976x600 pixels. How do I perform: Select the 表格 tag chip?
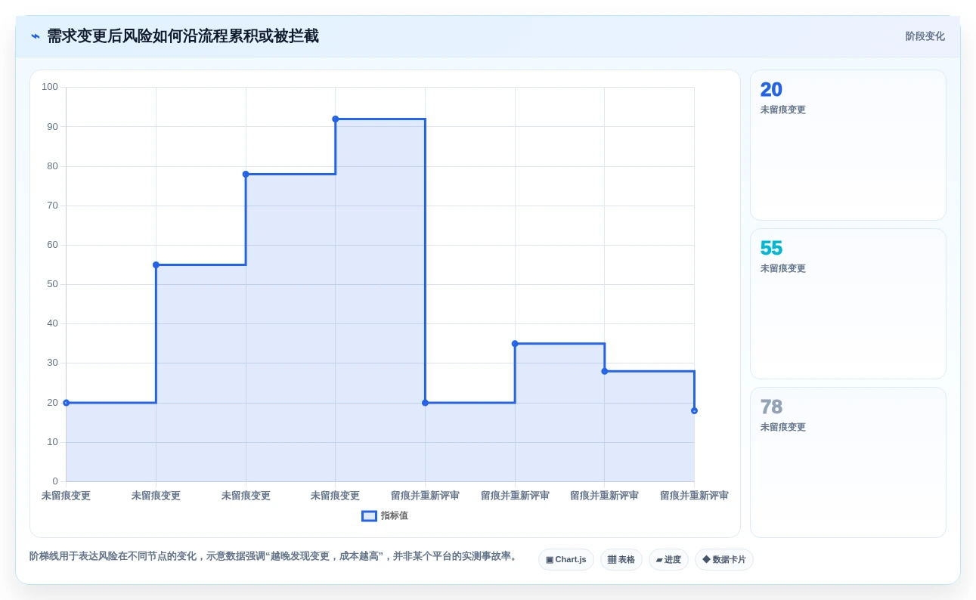pyautogui.click(x=621, y=560)
